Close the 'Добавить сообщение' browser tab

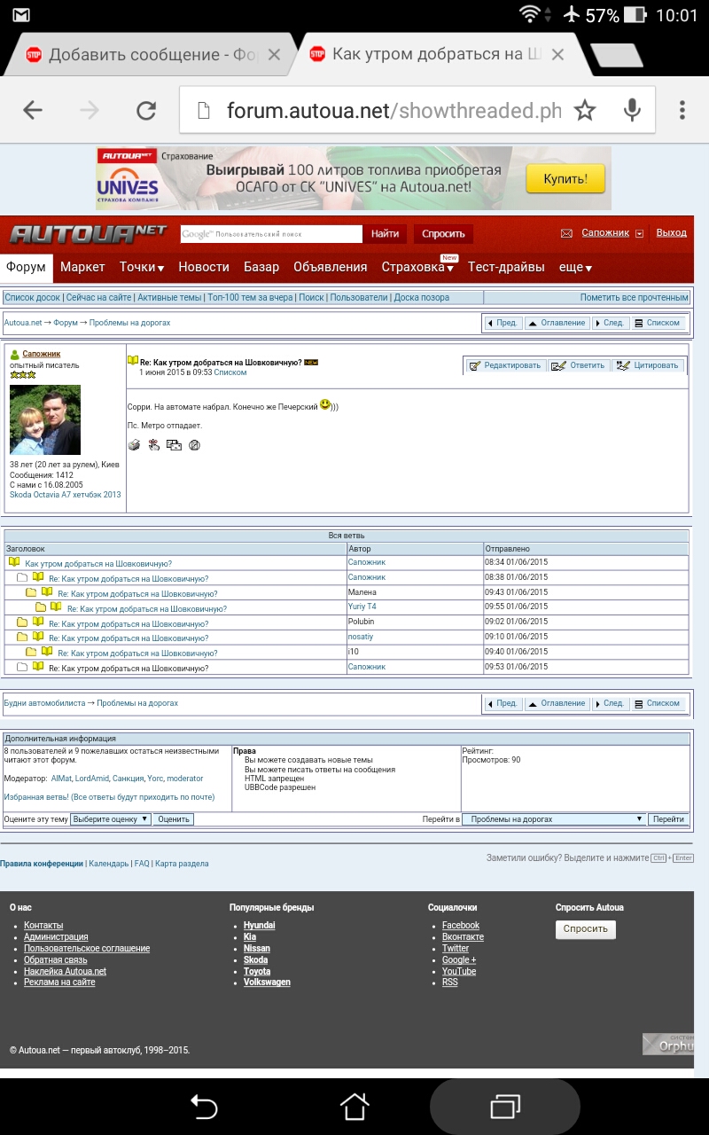pyautogui.click(x=274, y=55)
